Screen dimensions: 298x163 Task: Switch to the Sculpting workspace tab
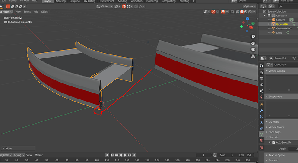click(75, 1)
